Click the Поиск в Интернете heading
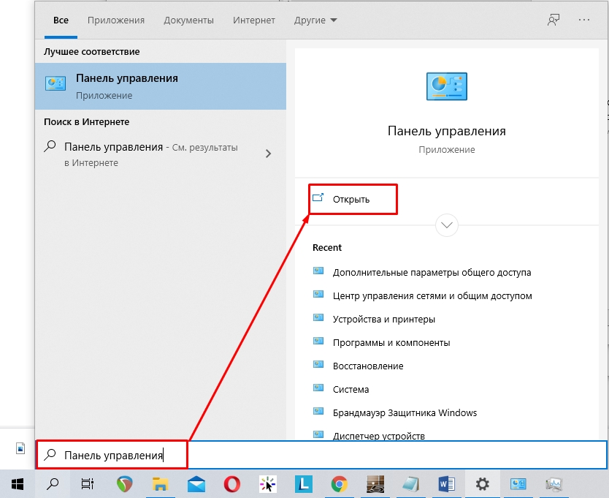The image size is (609, 498). click(87, 122)
